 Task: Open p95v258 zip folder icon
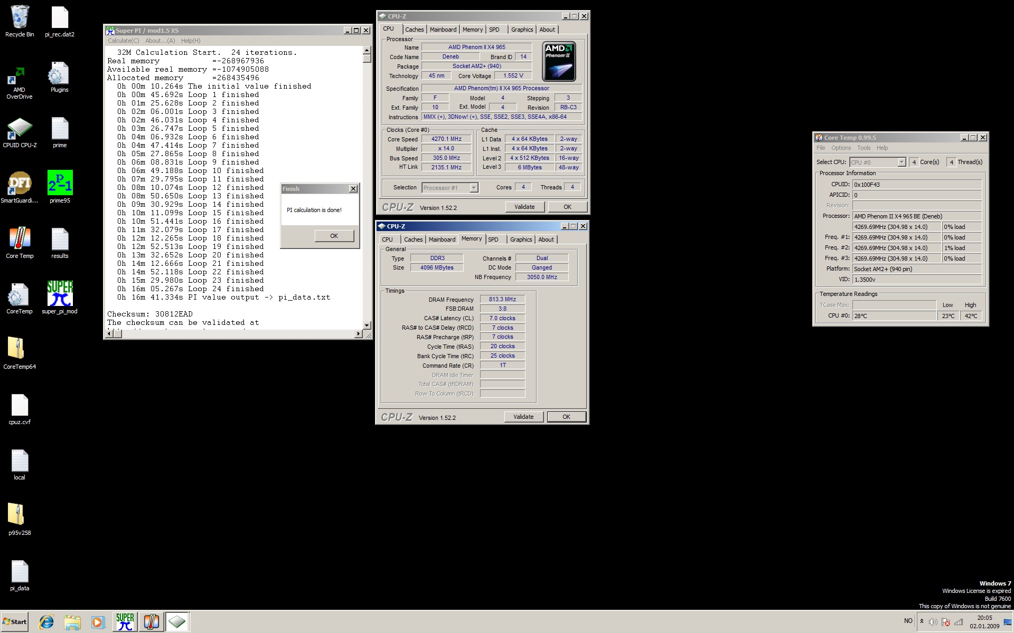(20, 520)
